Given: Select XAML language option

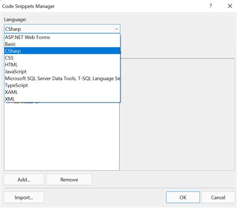Looking at the screenshot, I should [x=62, y=92].
